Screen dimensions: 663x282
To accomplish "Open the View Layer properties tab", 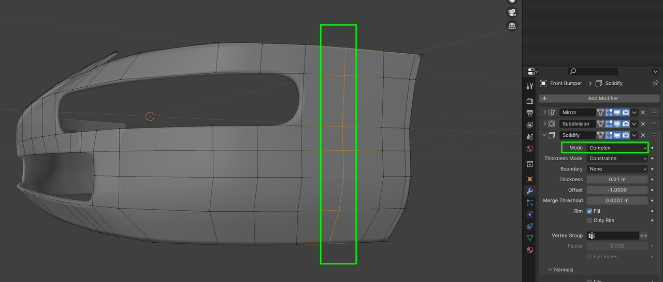I will click(x=529, y=125).
